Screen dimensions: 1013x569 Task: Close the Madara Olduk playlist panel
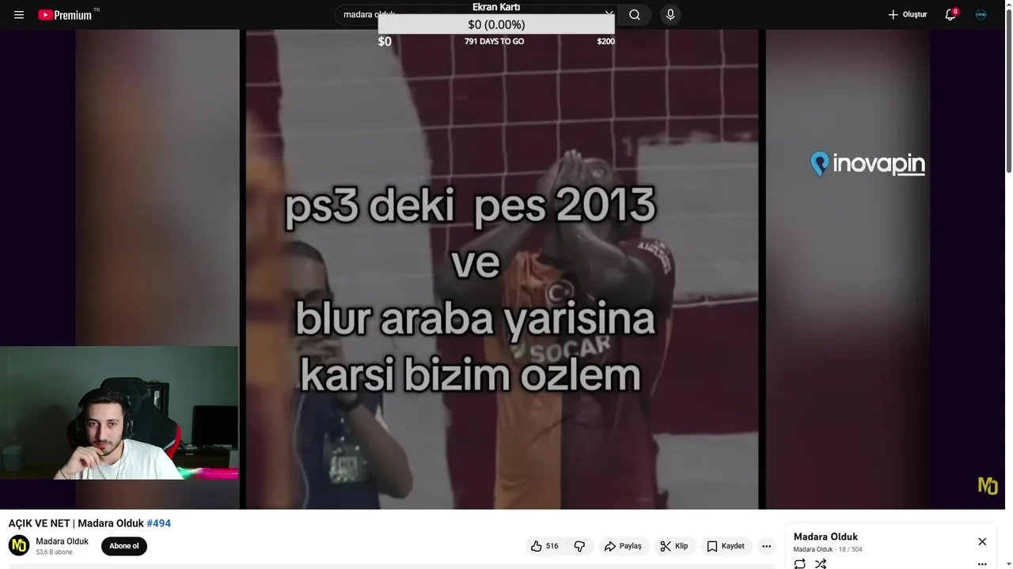tap(982, 541)
